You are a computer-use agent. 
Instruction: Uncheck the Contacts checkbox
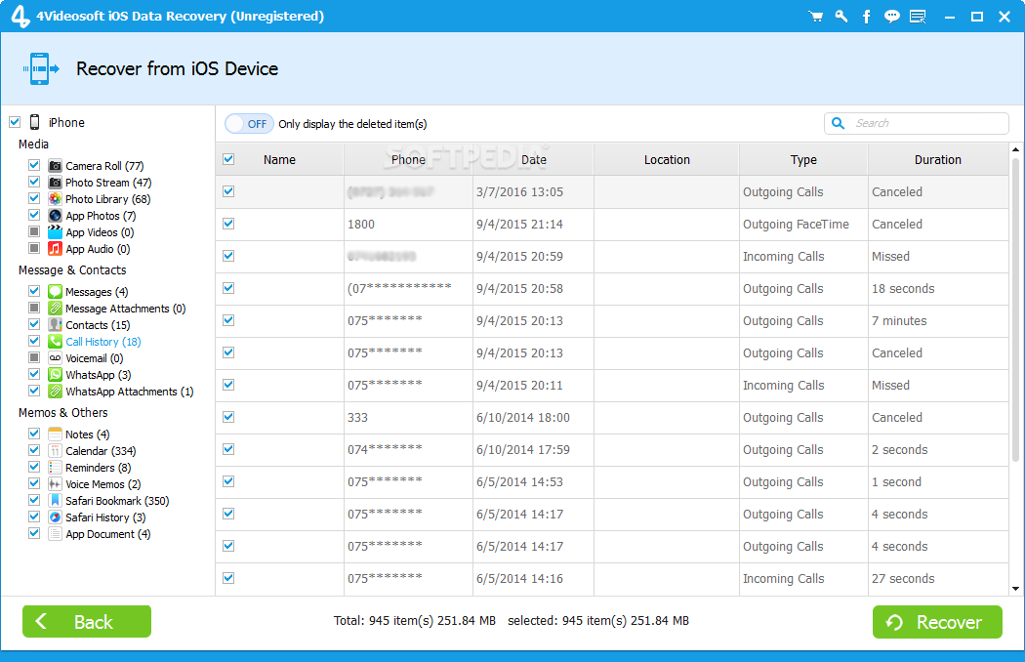click(x=34, y=324)
